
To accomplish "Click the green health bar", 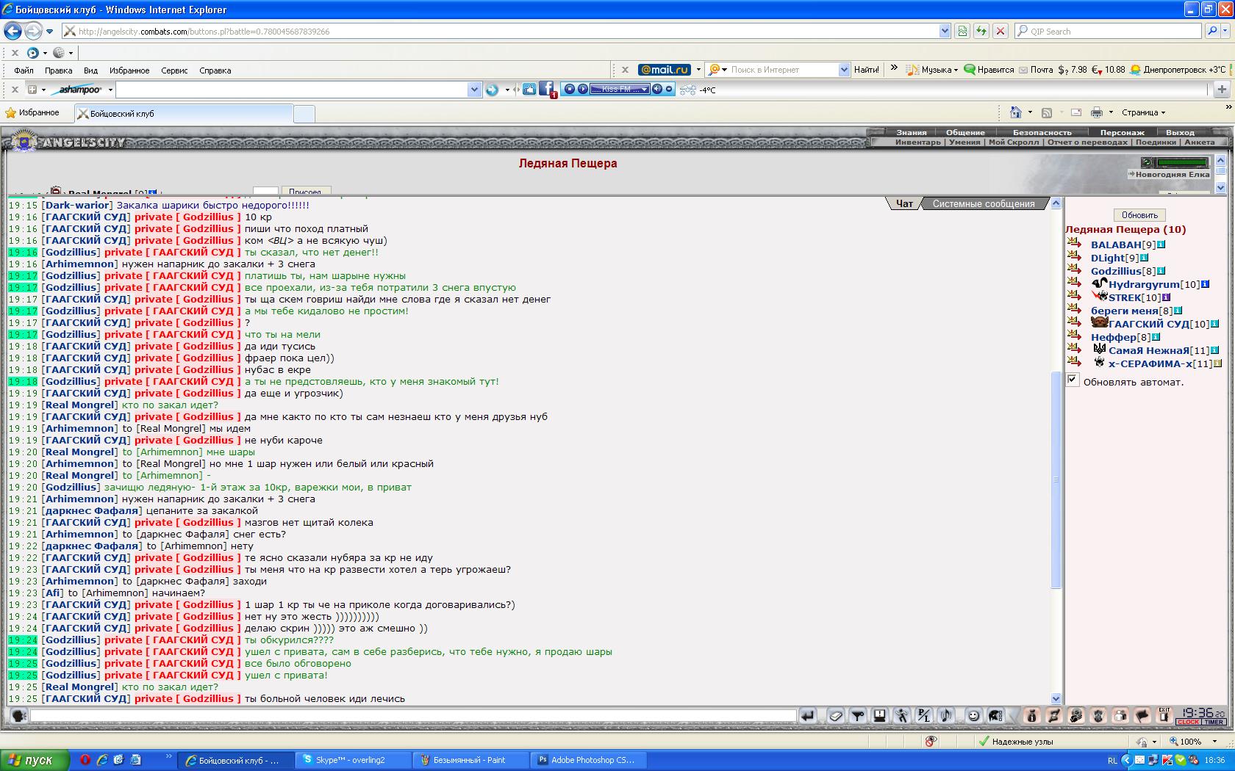I will (x=1182, y=162).
